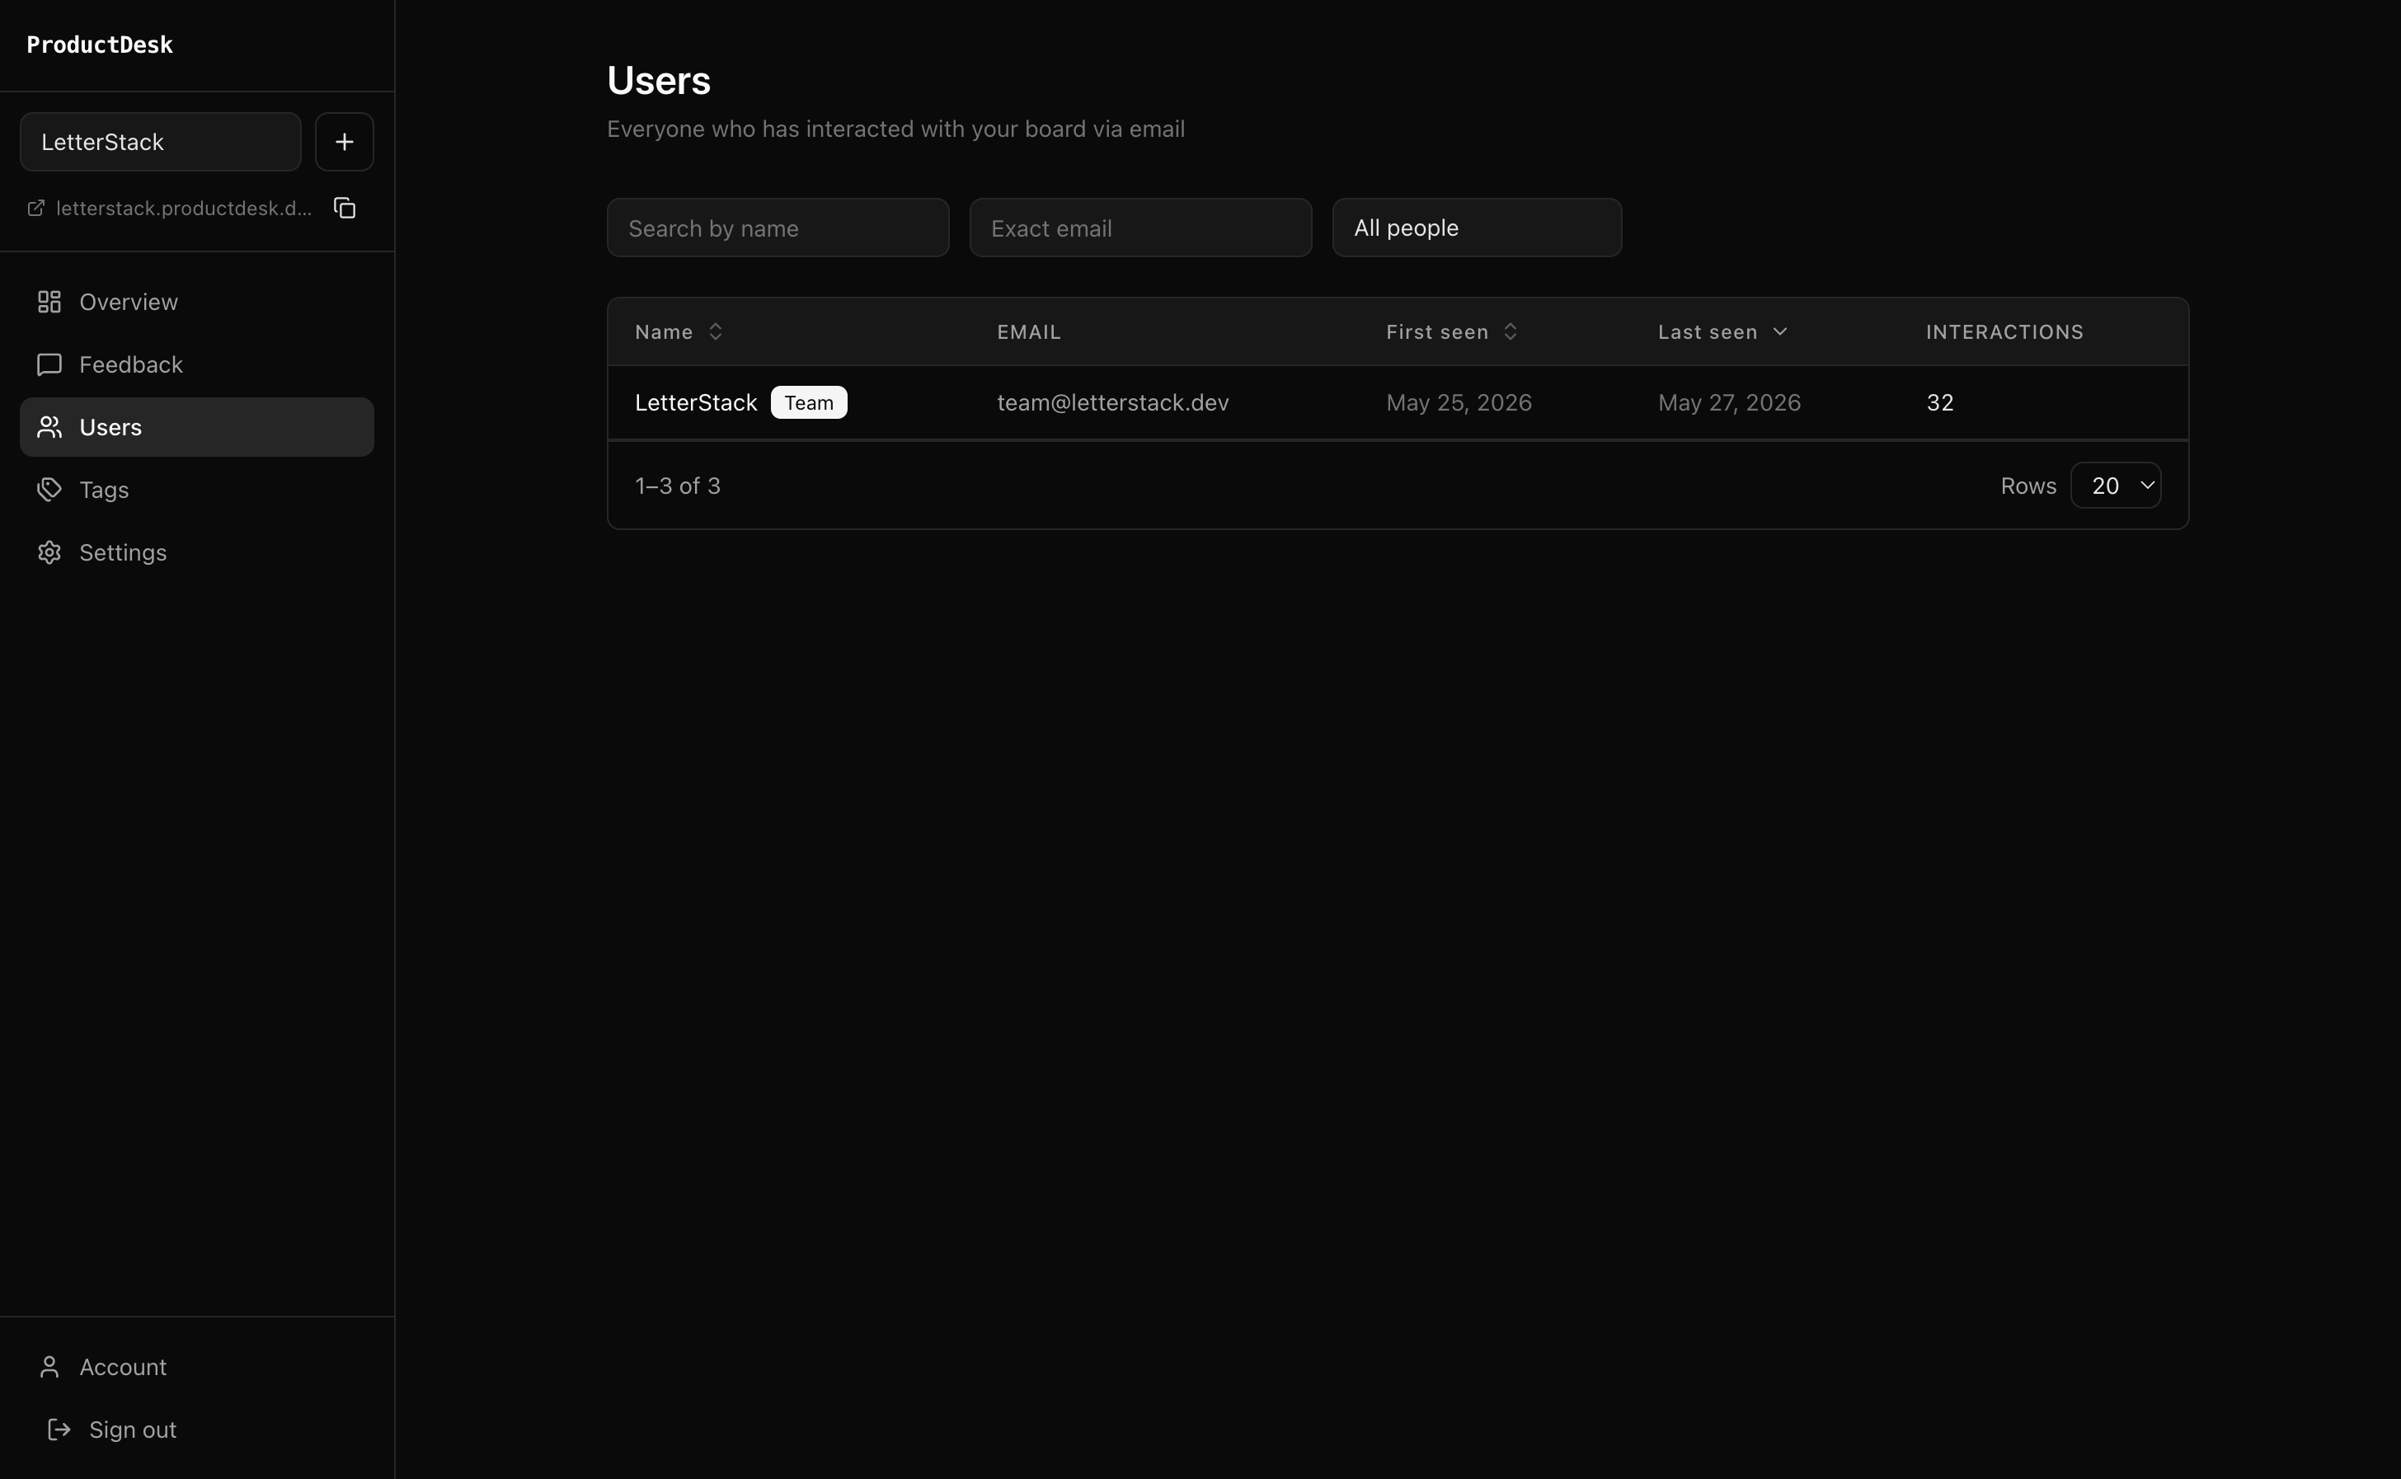Focus the Exact email field

click(1140, 228)
